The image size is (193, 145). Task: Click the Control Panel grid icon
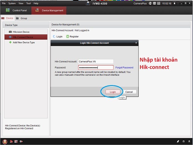click(8, 10)
